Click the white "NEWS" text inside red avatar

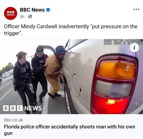(11, 15)
